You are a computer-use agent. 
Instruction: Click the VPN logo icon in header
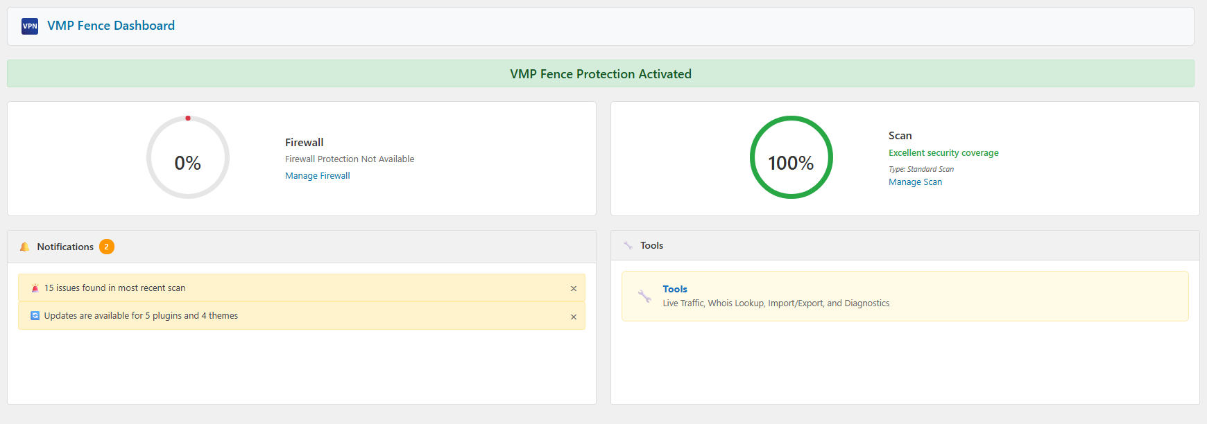30,26
